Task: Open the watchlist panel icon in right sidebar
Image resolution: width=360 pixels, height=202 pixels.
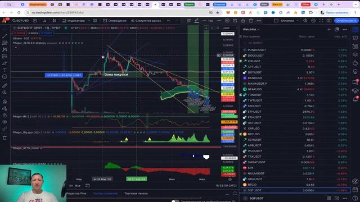Action: 355,29
